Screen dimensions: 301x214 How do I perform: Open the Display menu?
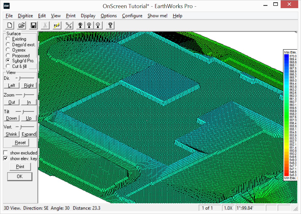[88, 16]
